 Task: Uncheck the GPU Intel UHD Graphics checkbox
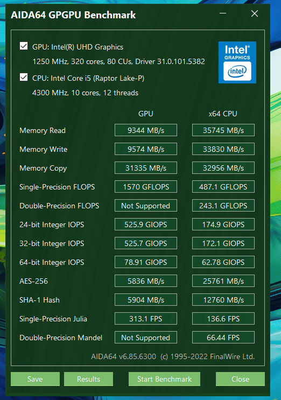[24, 46]
